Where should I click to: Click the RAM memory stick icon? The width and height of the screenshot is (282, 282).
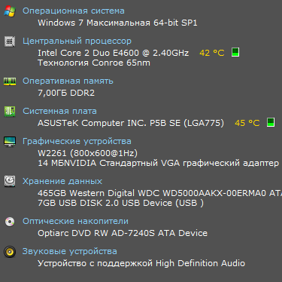pyautogui.click(x=10, y=81)
